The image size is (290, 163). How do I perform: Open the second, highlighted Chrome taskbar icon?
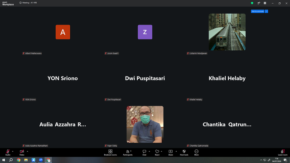tap(48, 160)
